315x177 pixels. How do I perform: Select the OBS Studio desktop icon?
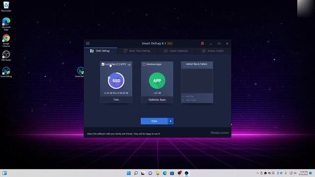click(6, 56)
